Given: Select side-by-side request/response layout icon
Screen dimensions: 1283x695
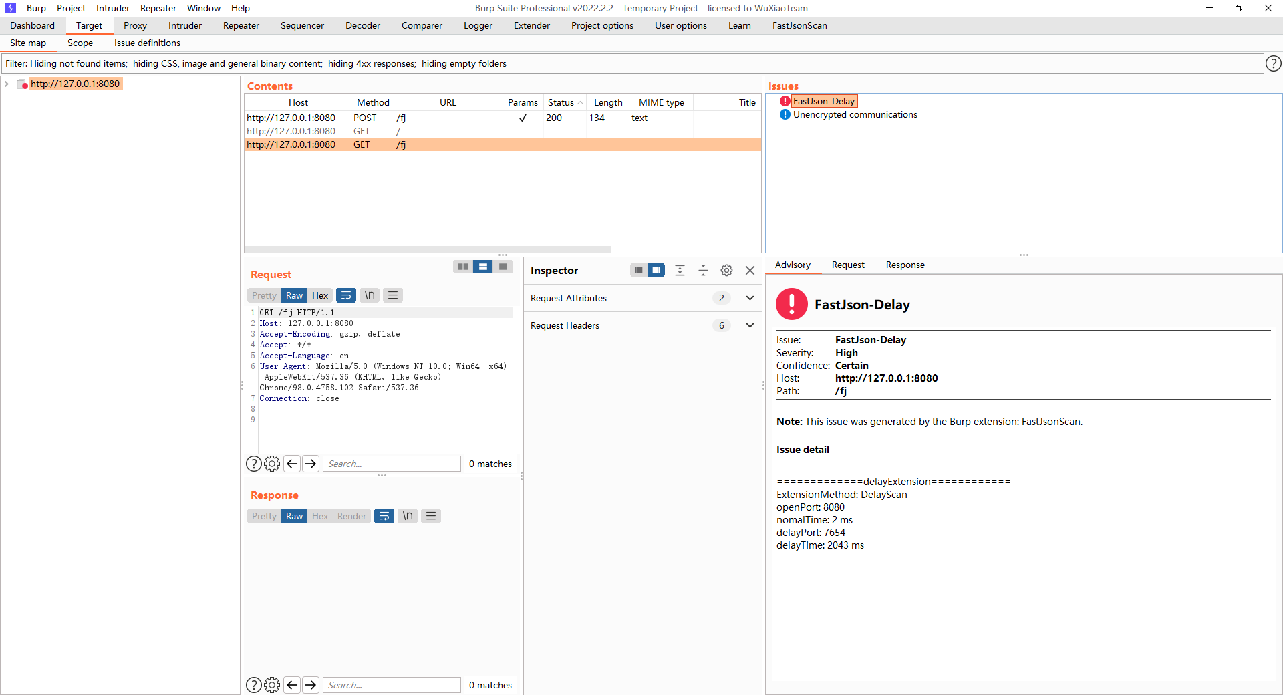Looking at the screenshot, I should (x=463, y=267).
